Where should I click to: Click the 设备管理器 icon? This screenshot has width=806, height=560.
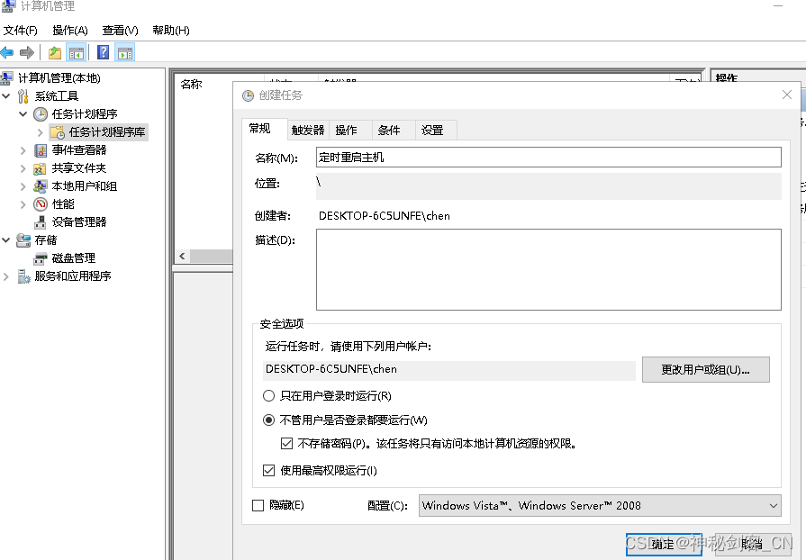coord(41,222)
